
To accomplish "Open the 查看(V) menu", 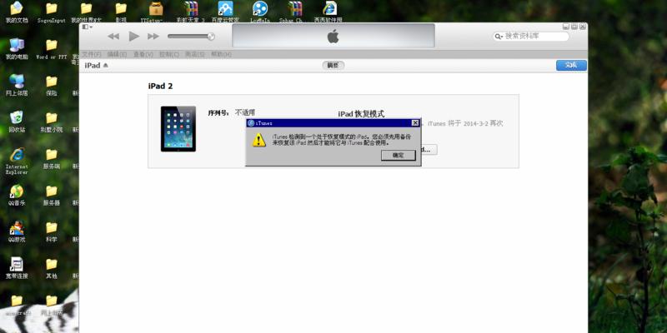I will point(143,54).
